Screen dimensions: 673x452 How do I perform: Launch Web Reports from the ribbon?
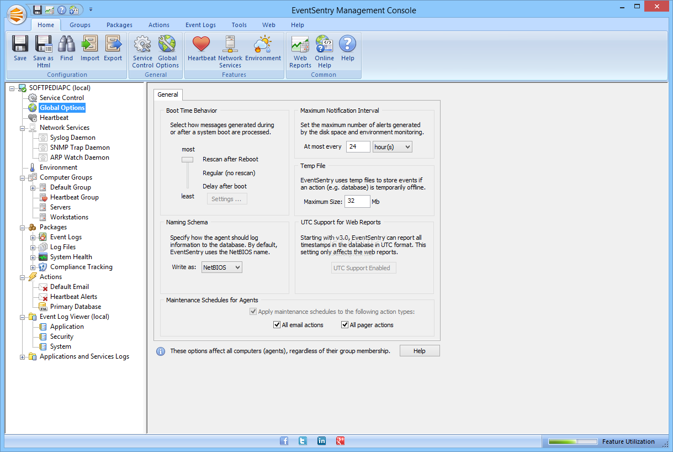tap(300, 52)
